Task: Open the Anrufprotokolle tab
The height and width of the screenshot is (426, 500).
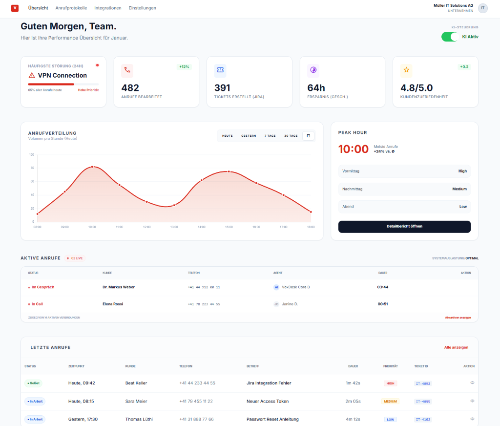Action: [71, 8]
